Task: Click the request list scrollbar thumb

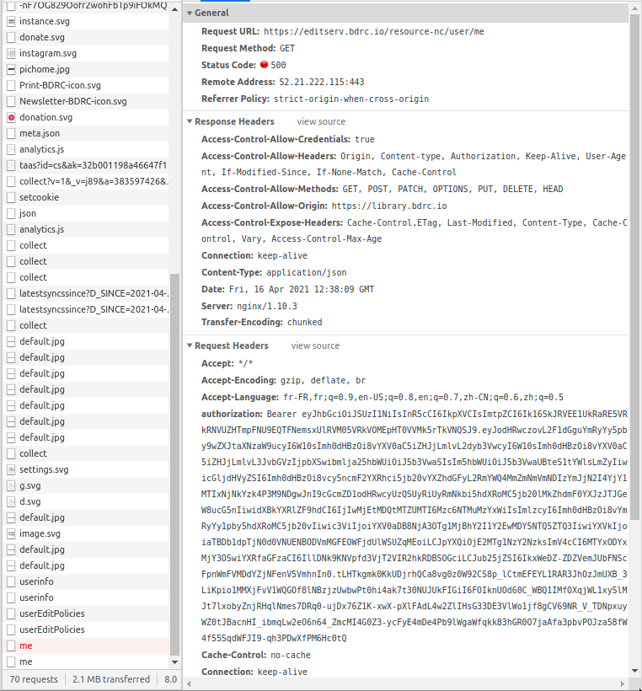Action: click(174, 464)
